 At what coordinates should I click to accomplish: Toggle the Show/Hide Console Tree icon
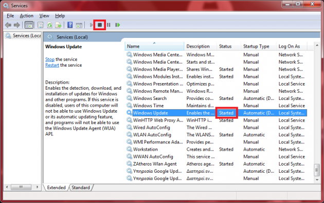(29, 25)
